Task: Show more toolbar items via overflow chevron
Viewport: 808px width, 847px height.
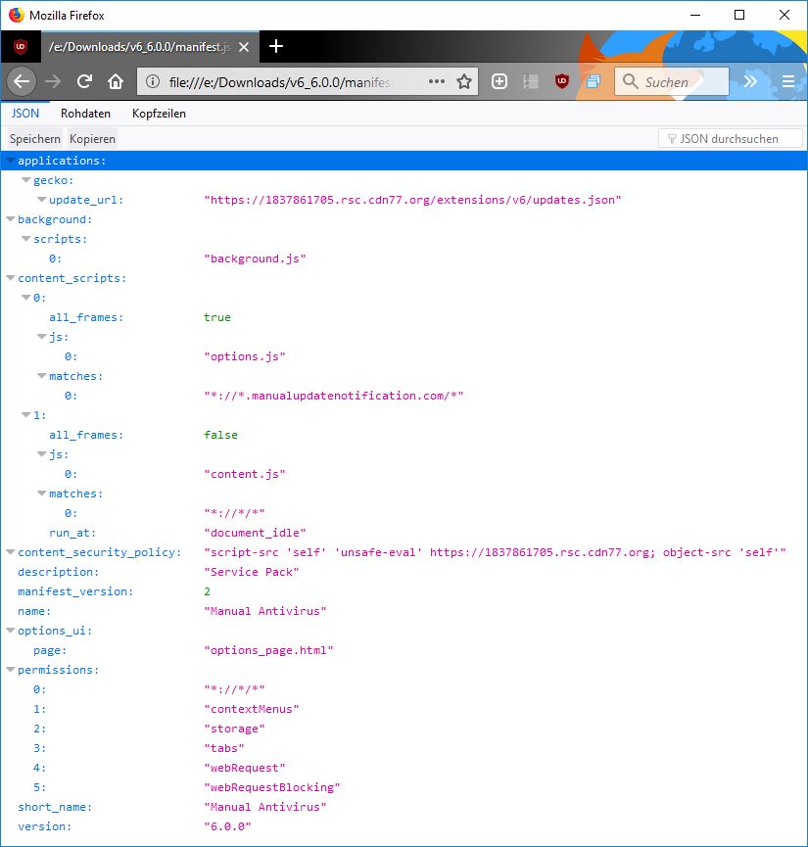Action: [x=750, y=81]
